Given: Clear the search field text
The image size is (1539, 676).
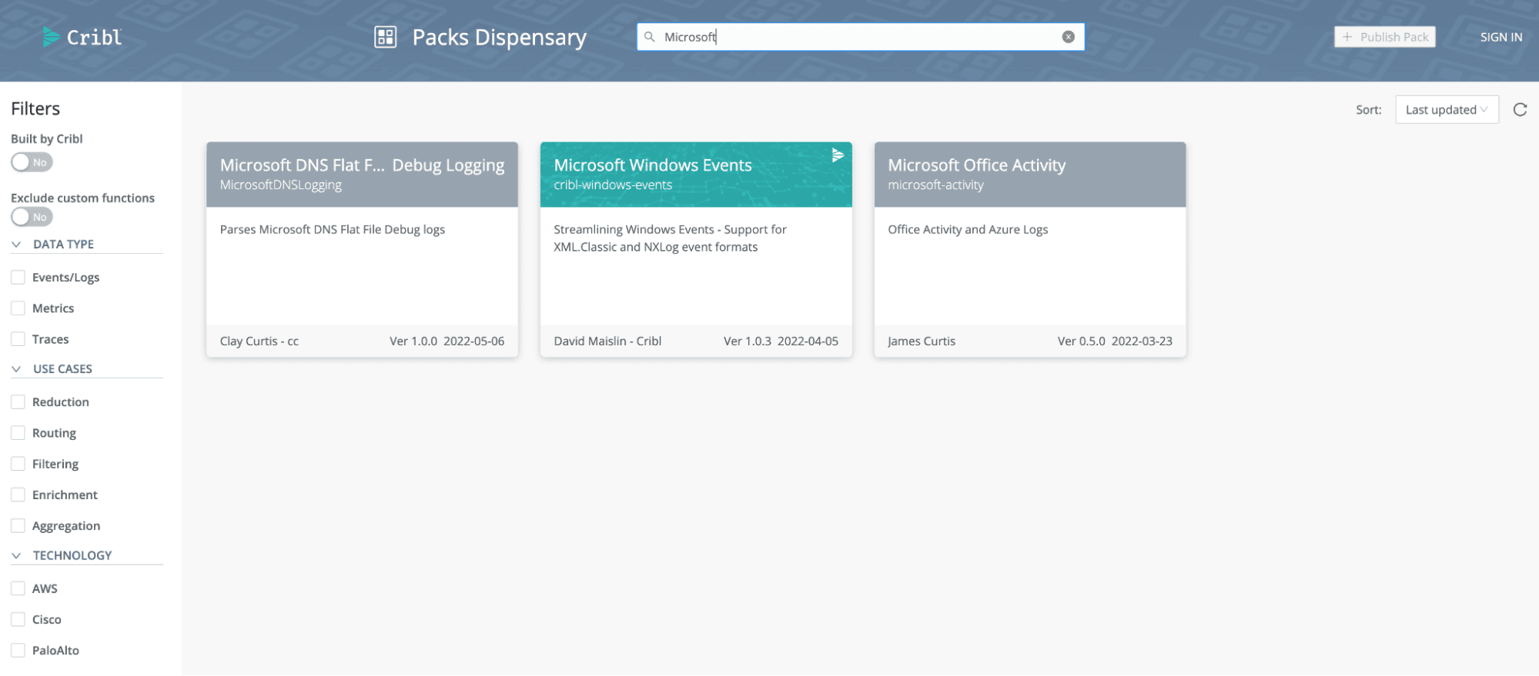Looking at the screenshot, I should click(1068, 37).
